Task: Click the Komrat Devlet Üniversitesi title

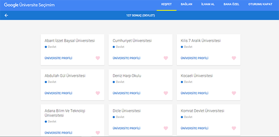Action: (x=202, y=111)
